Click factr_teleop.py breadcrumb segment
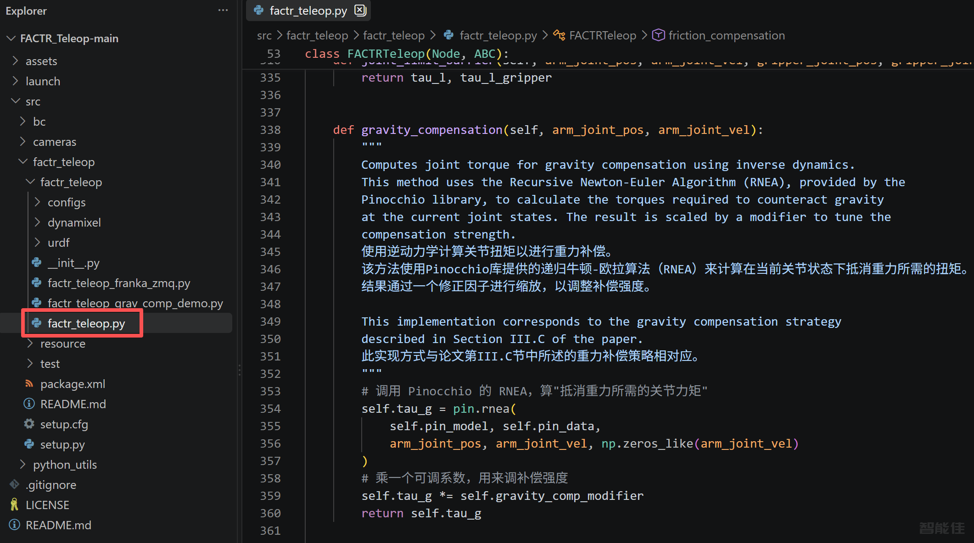974x543 pixels. (498, 35)
